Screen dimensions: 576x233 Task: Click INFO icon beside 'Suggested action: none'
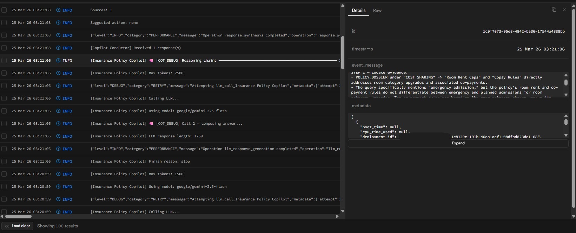(58, 23)
